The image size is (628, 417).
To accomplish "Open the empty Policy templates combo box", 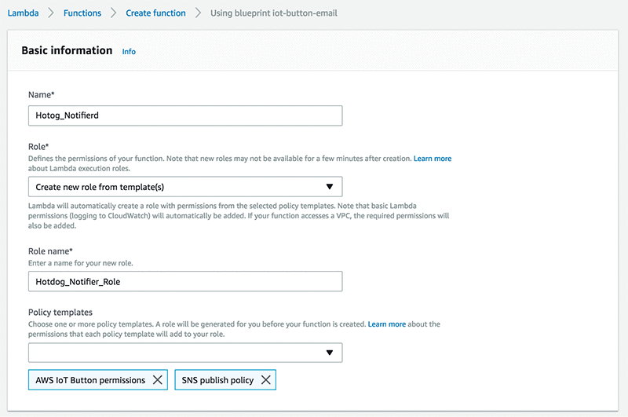I will [177, 353].
